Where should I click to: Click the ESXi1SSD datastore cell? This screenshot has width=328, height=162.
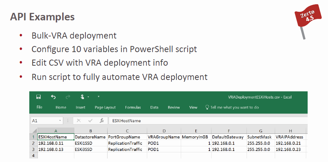point(91,143)
